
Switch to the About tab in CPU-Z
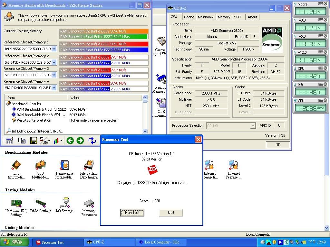click(x=252, y=17)
